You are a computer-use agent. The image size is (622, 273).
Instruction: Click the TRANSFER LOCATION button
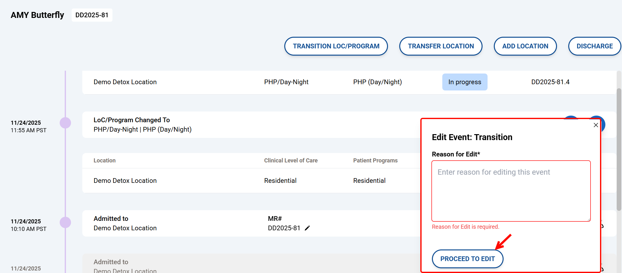[x=440, y=46]
